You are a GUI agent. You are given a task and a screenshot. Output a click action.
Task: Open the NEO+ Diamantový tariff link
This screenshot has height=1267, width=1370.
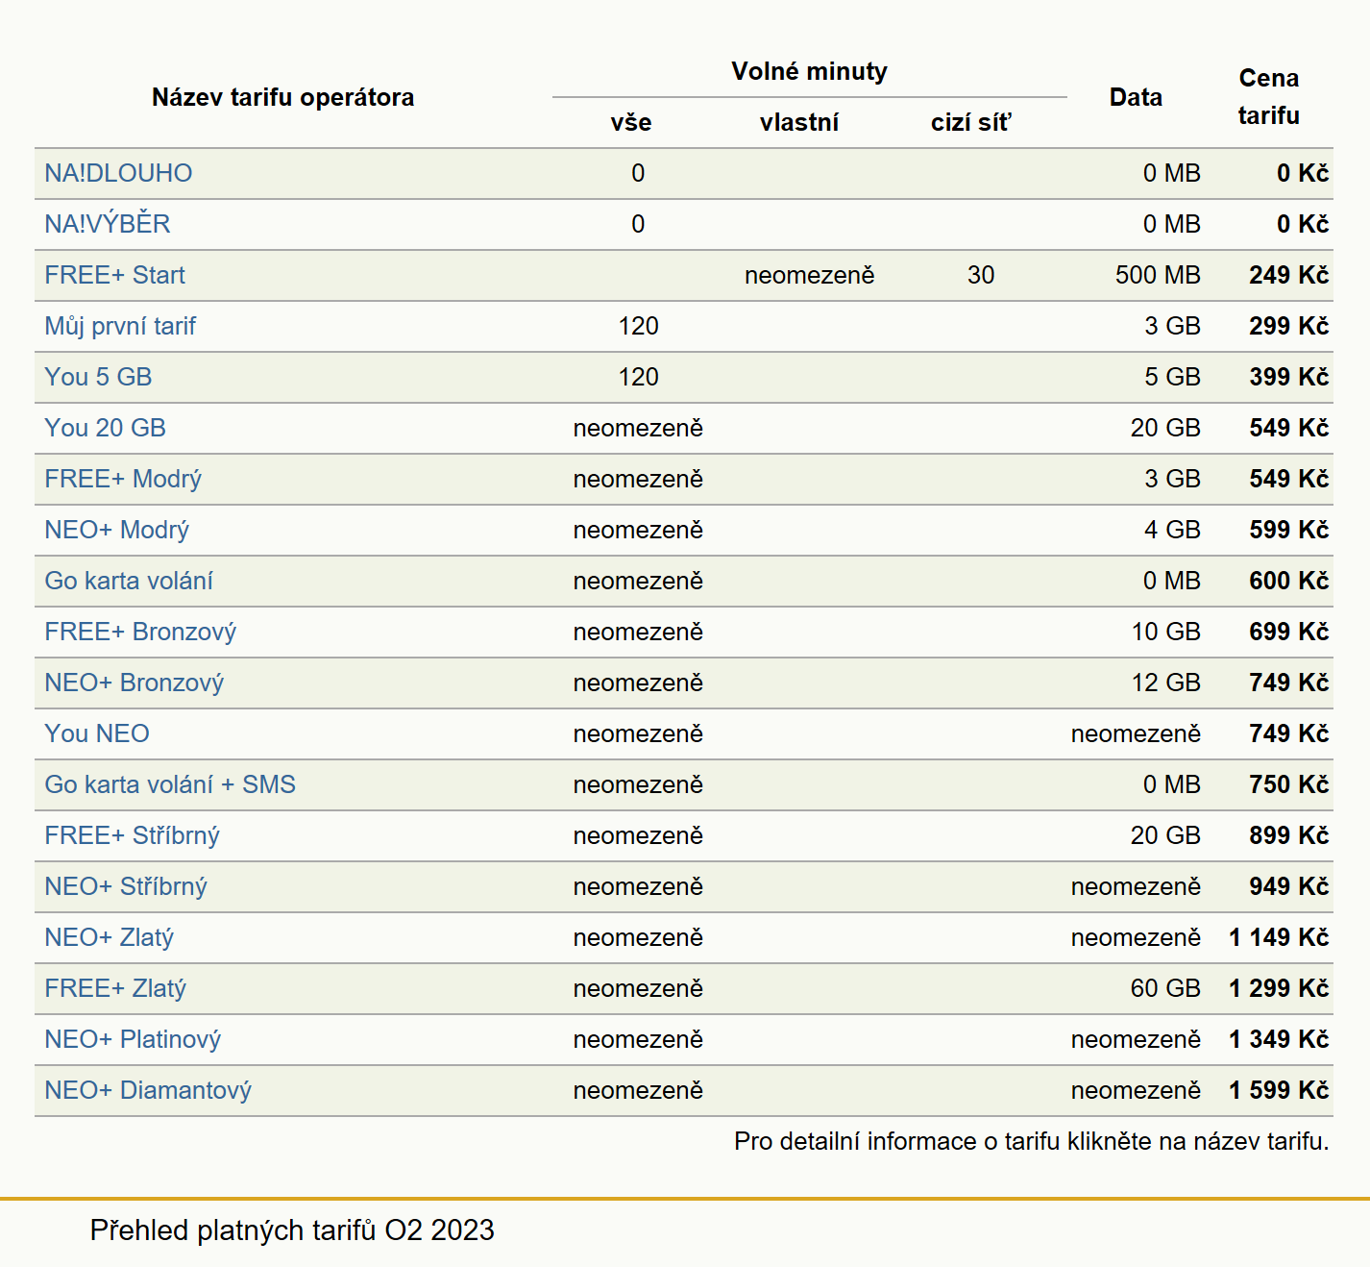(148, 1090)
